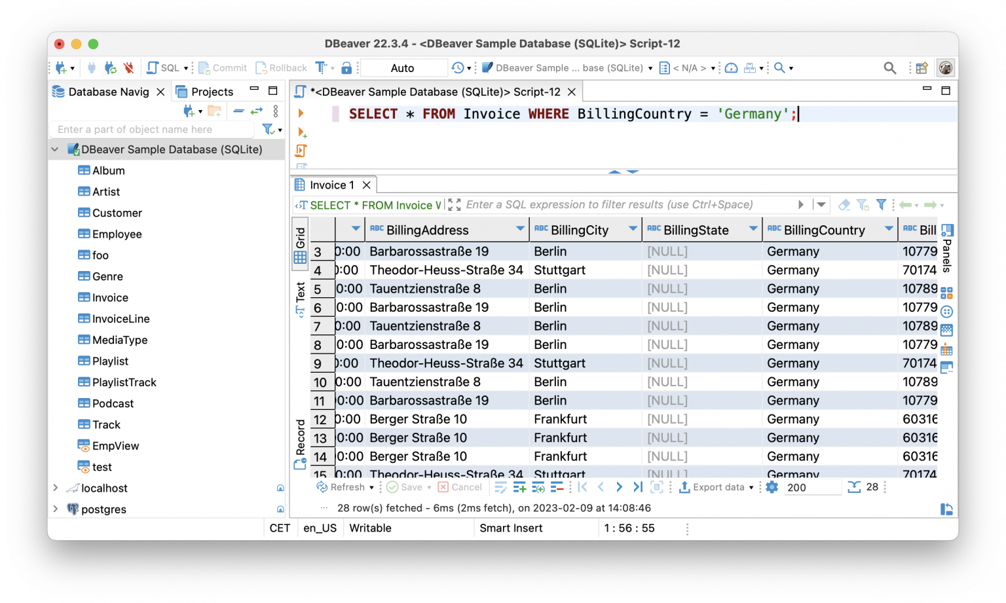Open the SQL editor type dropdown

pos(187,67)
